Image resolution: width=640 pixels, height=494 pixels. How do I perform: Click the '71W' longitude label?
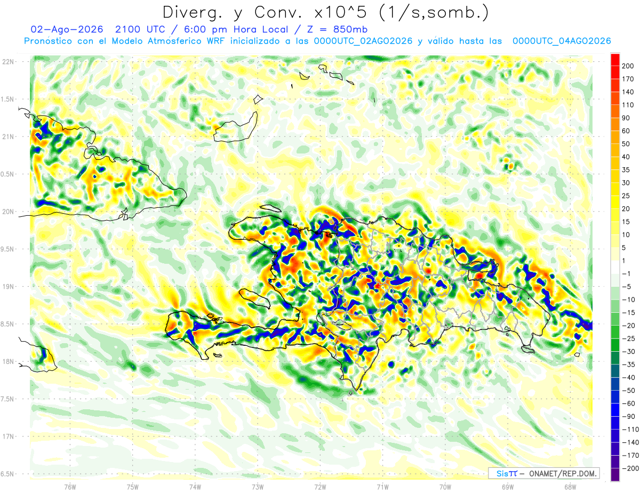point(382,487)
